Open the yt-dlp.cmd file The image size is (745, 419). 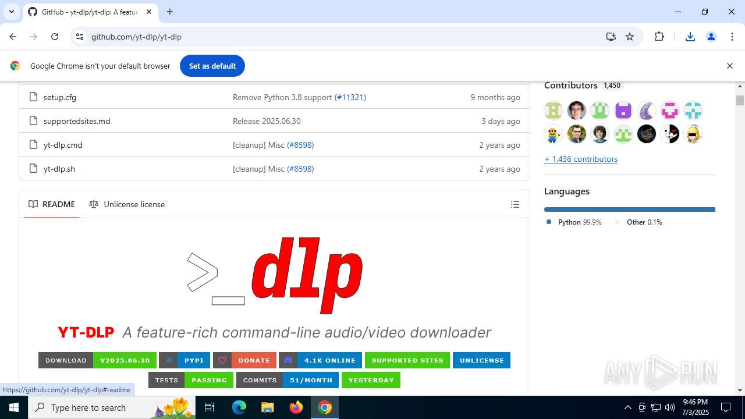pos(63,145)
